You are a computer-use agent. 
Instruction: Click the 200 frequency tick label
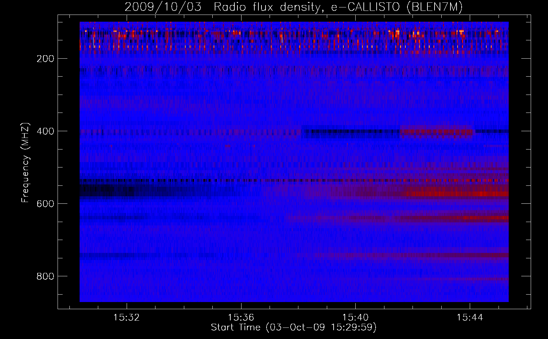click(x=45, y=59)
